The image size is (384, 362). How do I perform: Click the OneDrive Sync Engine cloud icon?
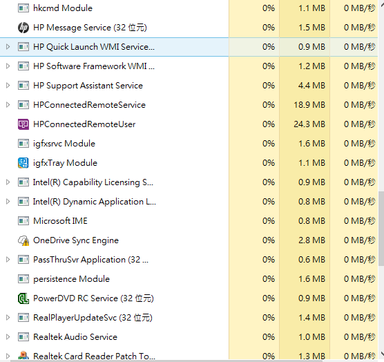(23, 240)
